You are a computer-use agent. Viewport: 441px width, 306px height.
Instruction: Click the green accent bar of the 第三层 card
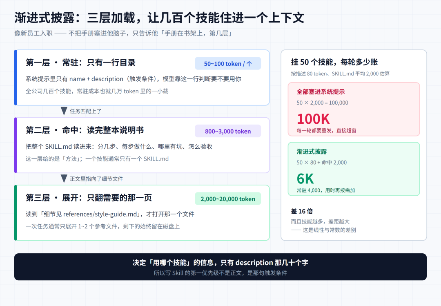pyautogui.click(x=16, y=212)
